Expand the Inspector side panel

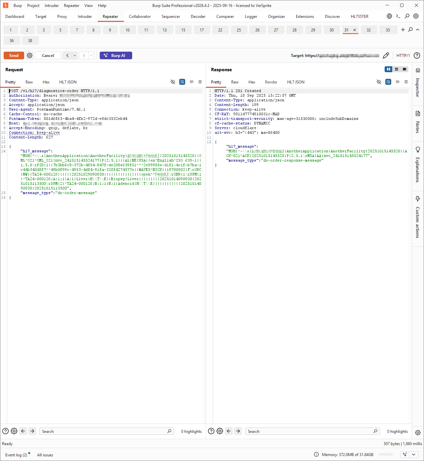click(418, 83)
